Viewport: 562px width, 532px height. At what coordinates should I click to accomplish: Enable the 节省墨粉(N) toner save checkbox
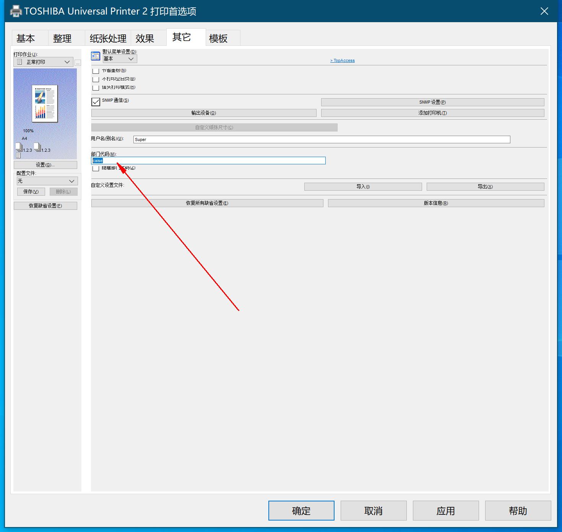pos(96,71)
